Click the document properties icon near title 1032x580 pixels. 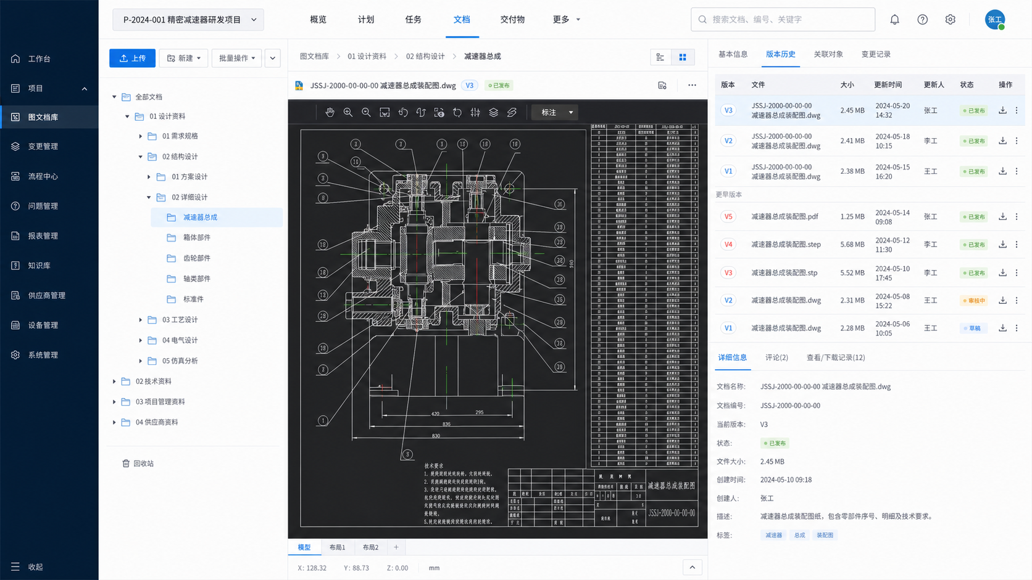click(x=662, y=85)
